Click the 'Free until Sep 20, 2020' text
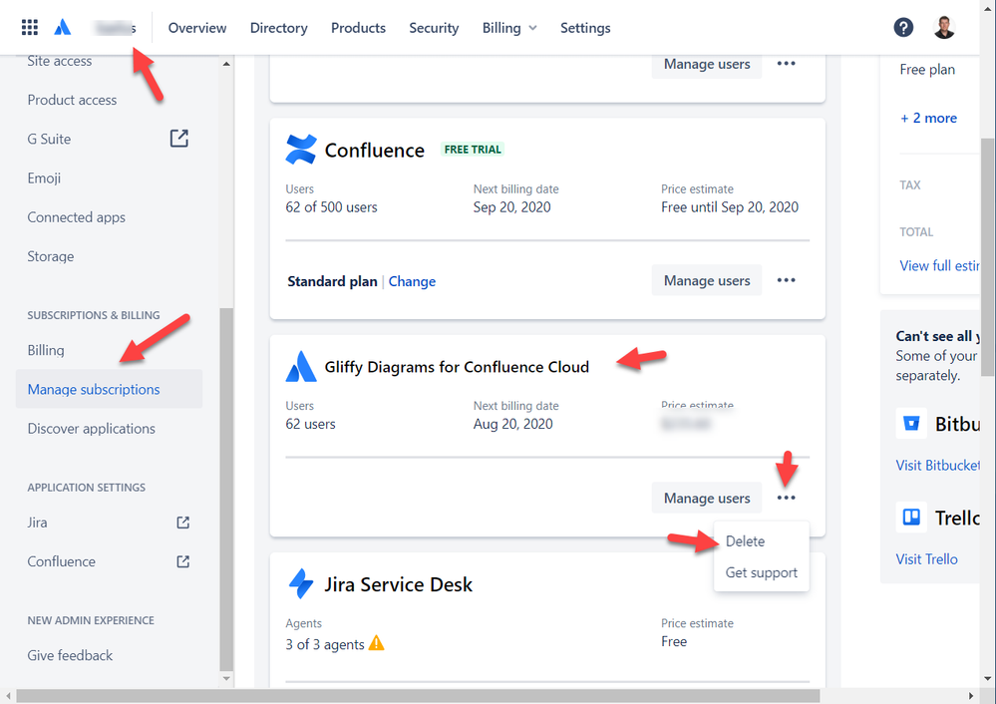 [729, 207]
